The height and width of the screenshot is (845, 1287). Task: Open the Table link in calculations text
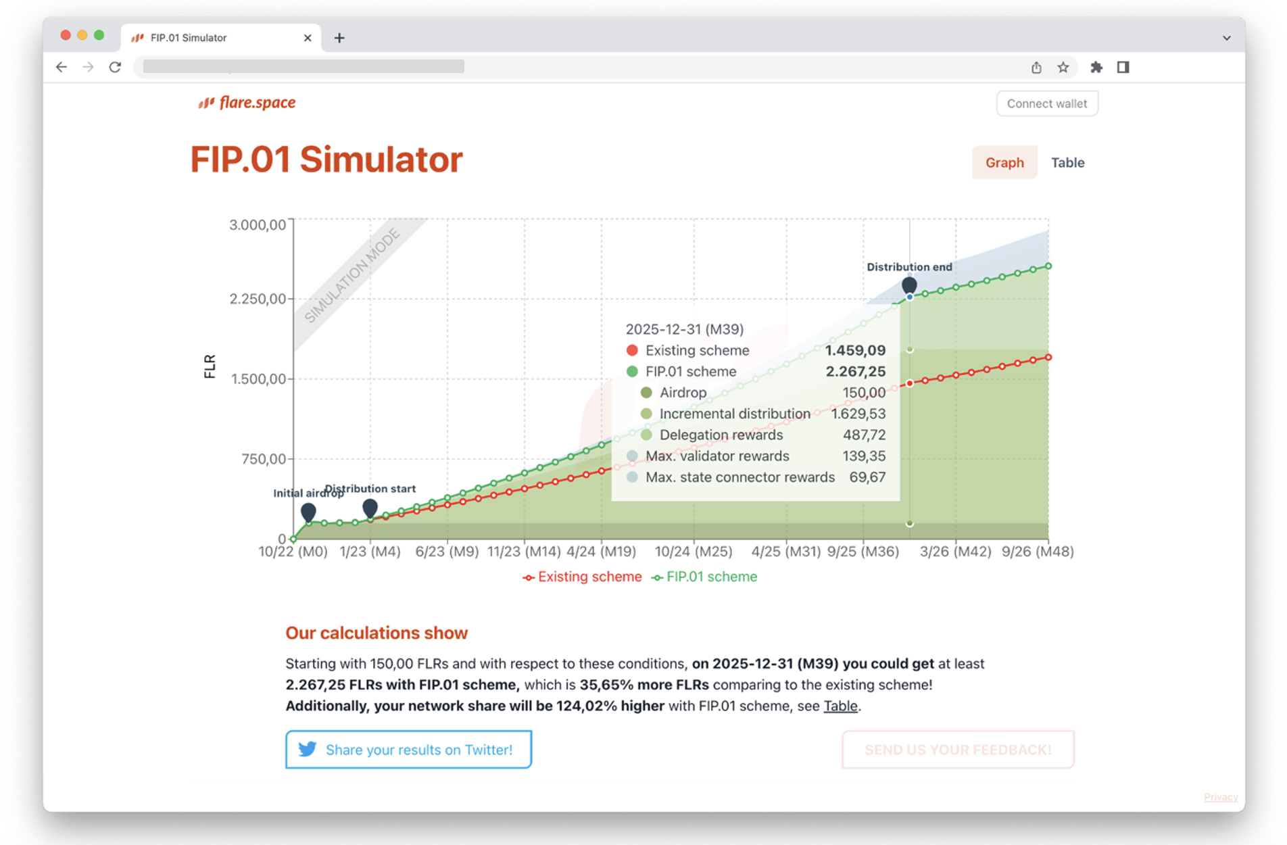(x=840, y=706)
